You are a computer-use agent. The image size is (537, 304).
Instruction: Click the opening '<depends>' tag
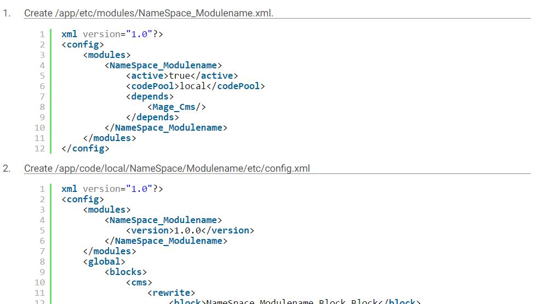click(x=150, y=97)
